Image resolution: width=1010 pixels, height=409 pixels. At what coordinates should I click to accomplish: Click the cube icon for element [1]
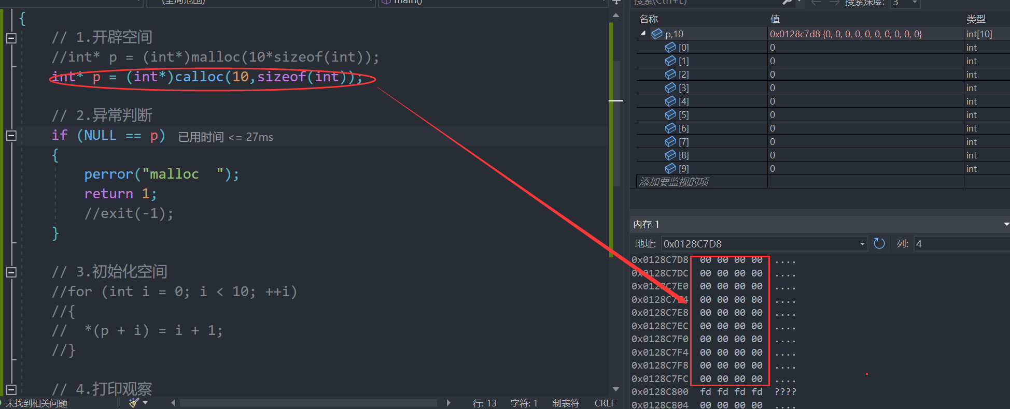[x=670, y=61]
